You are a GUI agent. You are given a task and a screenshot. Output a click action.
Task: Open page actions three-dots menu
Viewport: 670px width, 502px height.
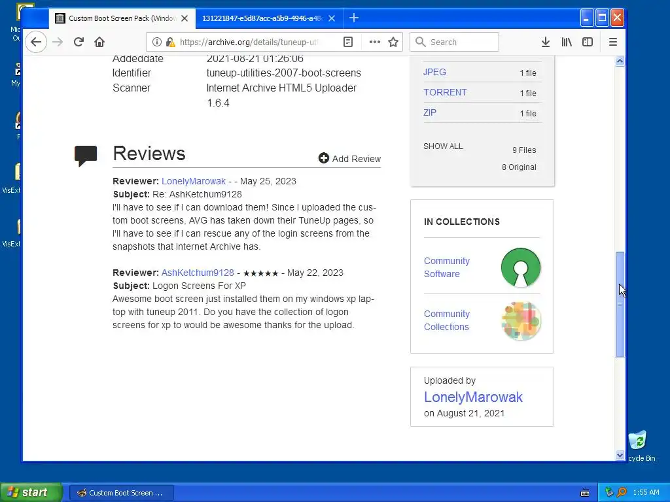point(375,42)
